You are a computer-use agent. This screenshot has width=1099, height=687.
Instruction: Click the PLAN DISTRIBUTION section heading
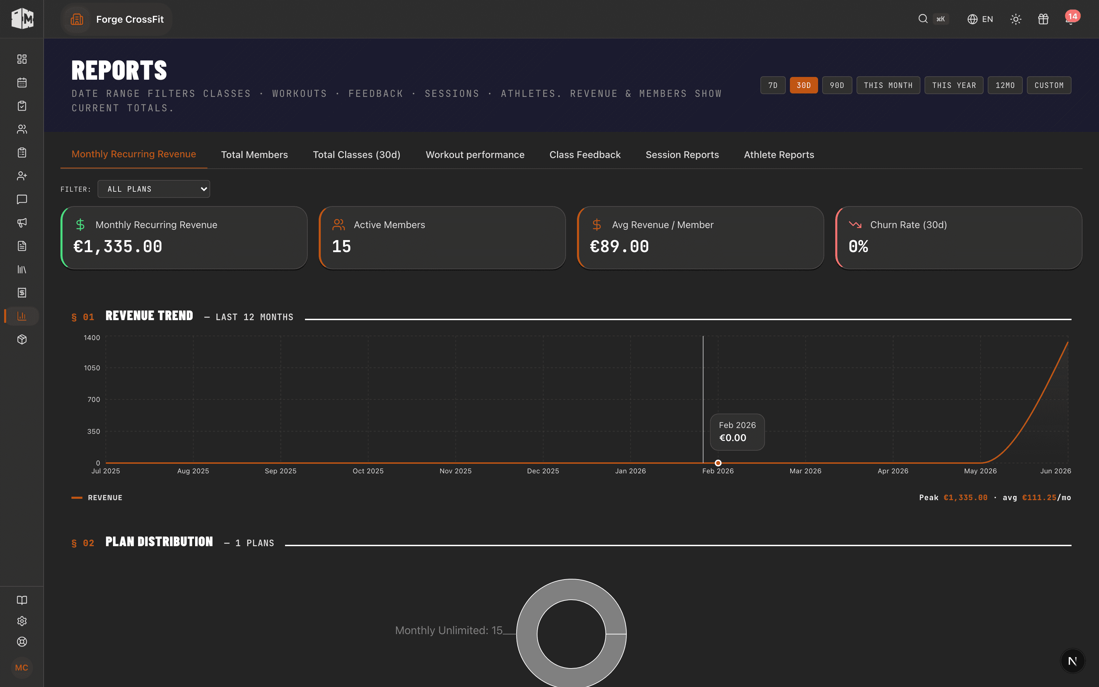tap(159, 542)
